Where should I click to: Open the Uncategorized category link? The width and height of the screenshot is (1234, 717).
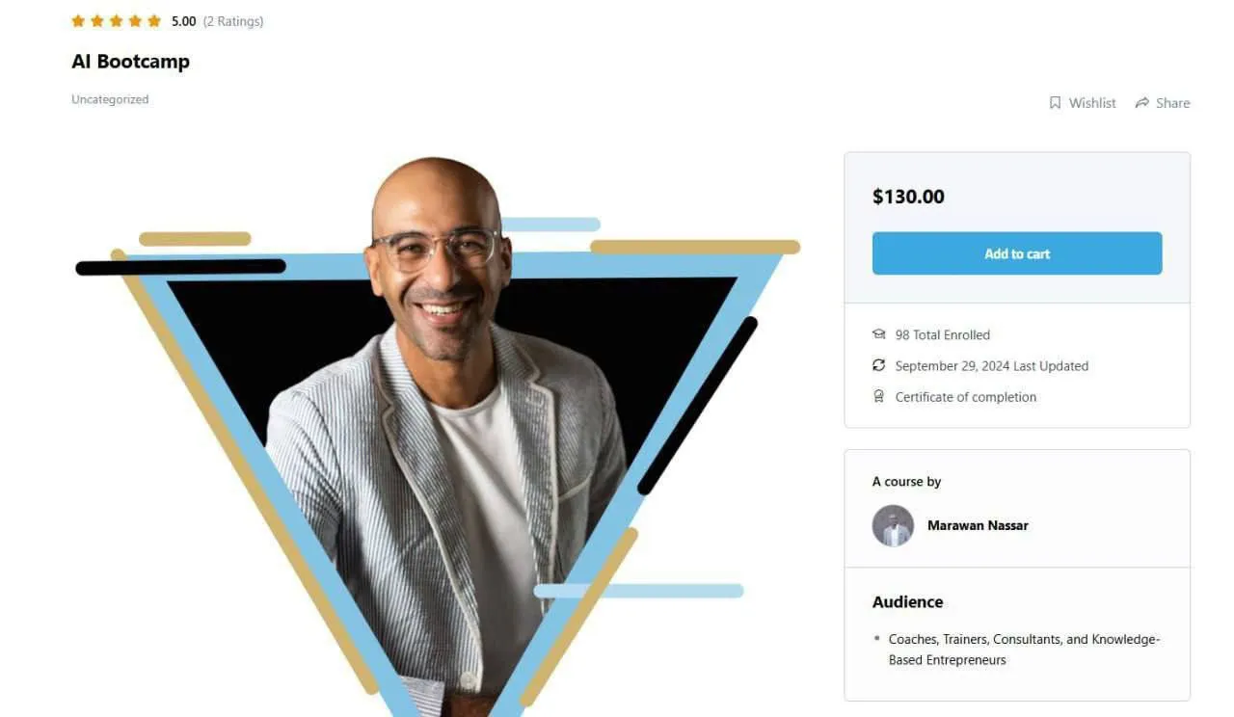(x=110, y=99)
